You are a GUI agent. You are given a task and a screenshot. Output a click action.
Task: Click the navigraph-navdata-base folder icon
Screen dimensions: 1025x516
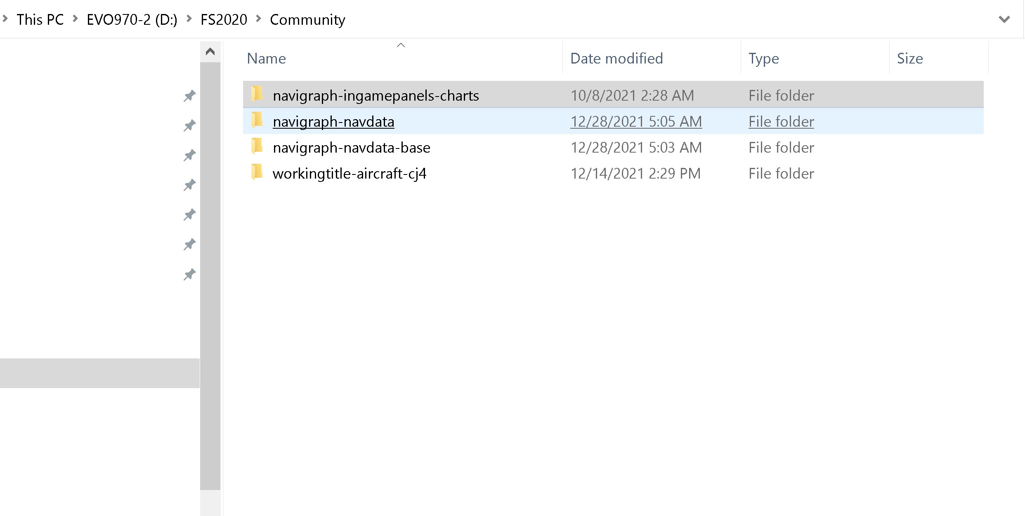point(257,146)
